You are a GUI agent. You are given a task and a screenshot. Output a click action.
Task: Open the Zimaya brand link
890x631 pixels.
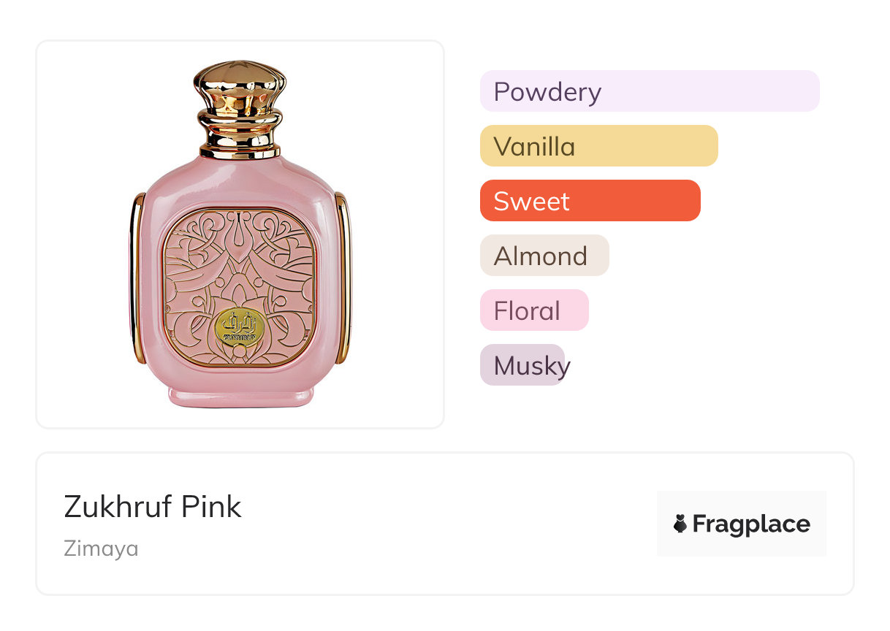(101, 548)
